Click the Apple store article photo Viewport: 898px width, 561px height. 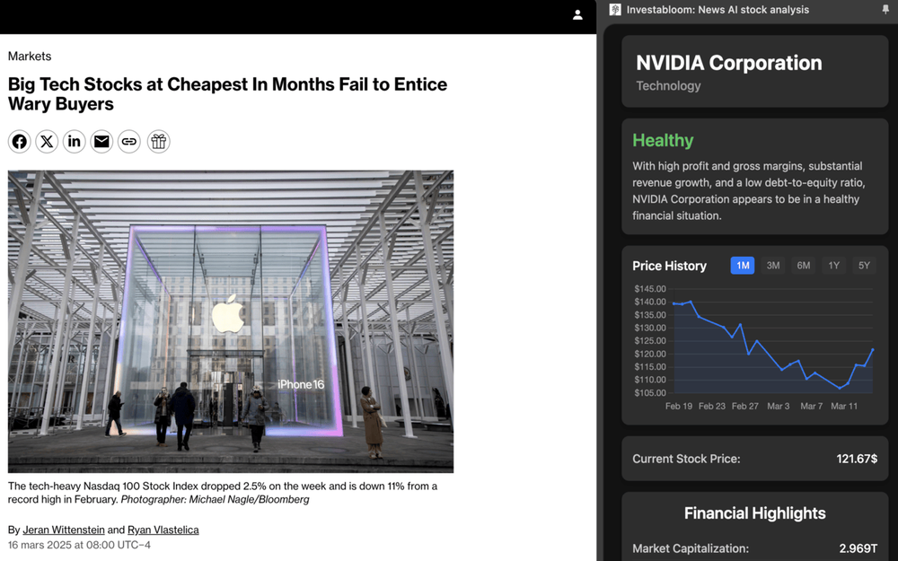pos(231,321)
